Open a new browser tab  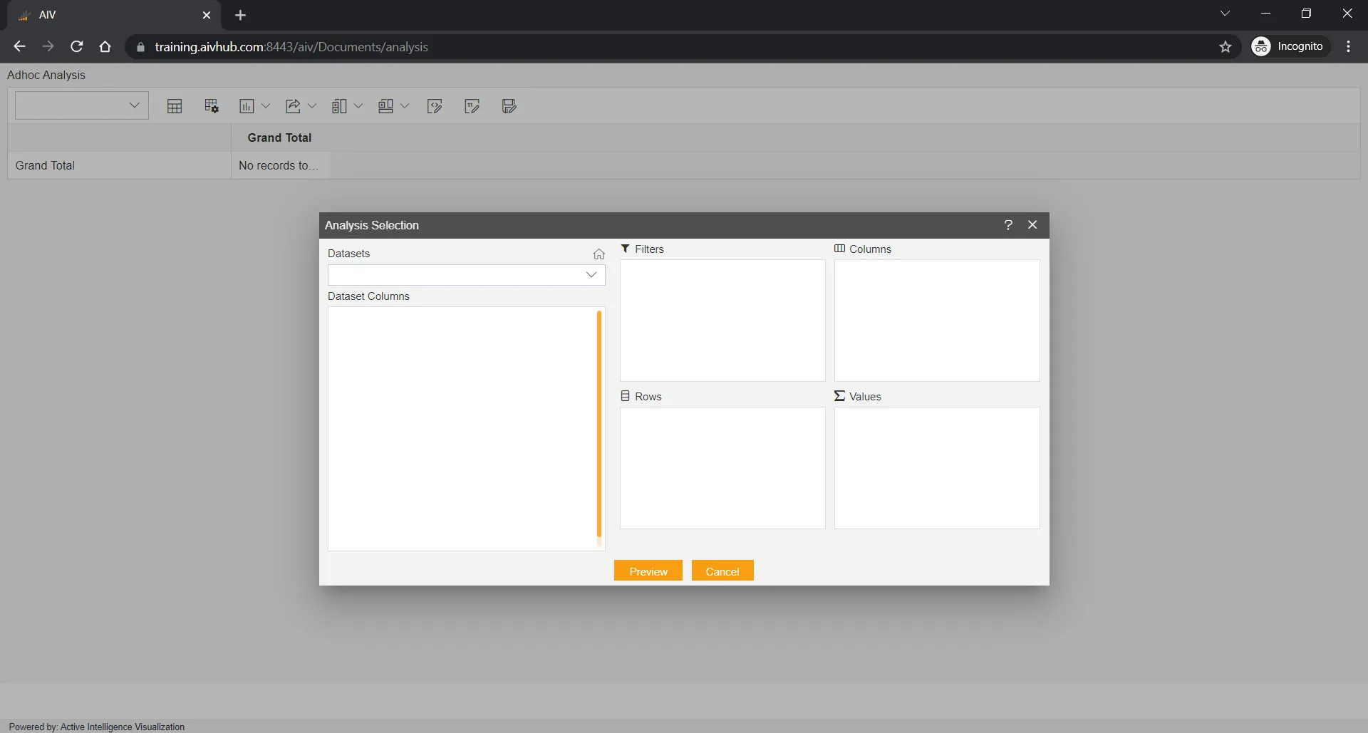(x=240, y=15)
